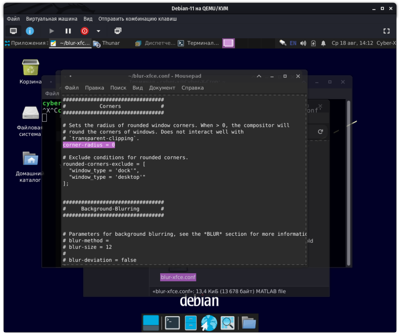Open Правка menu in Mousepad
400x336 pixels.
tap(95, 88)
